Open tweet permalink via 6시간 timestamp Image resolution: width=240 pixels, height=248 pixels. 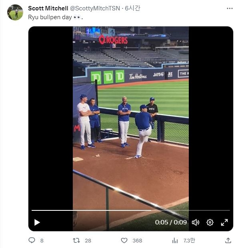(x=133, y=8)
